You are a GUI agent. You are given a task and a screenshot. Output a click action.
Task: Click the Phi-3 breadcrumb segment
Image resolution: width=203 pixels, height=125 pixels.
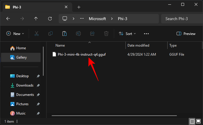click(123, 19)
